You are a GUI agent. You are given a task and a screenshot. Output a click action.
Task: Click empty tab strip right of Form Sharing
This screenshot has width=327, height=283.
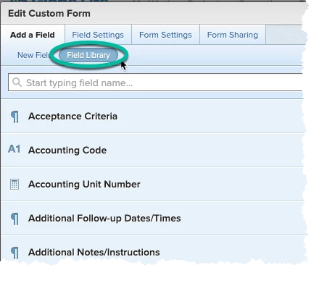284,35
